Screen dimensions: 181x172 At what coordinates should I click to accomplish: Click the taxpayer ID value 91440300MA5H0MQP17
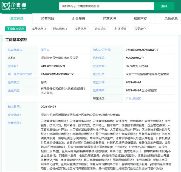click(142, 50)
